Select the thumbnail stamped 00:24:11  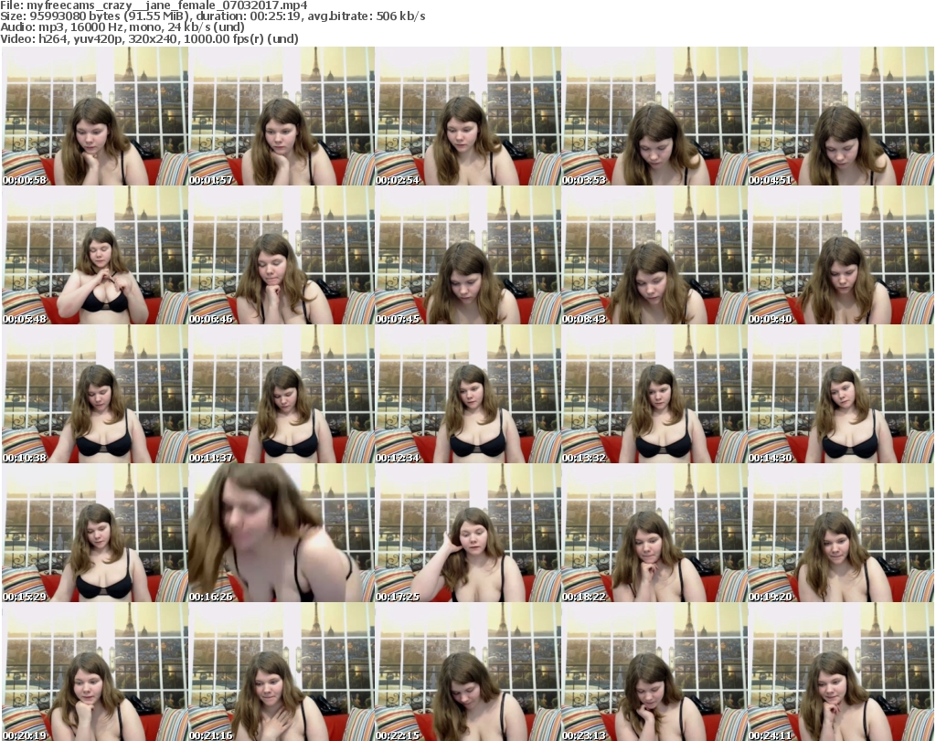point(841,672)
